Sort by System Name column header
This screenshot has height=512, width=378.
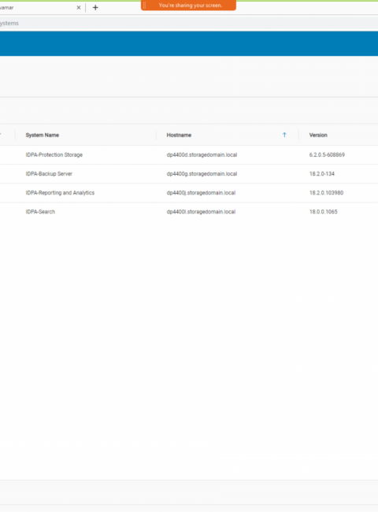click(x=43, y=135)
